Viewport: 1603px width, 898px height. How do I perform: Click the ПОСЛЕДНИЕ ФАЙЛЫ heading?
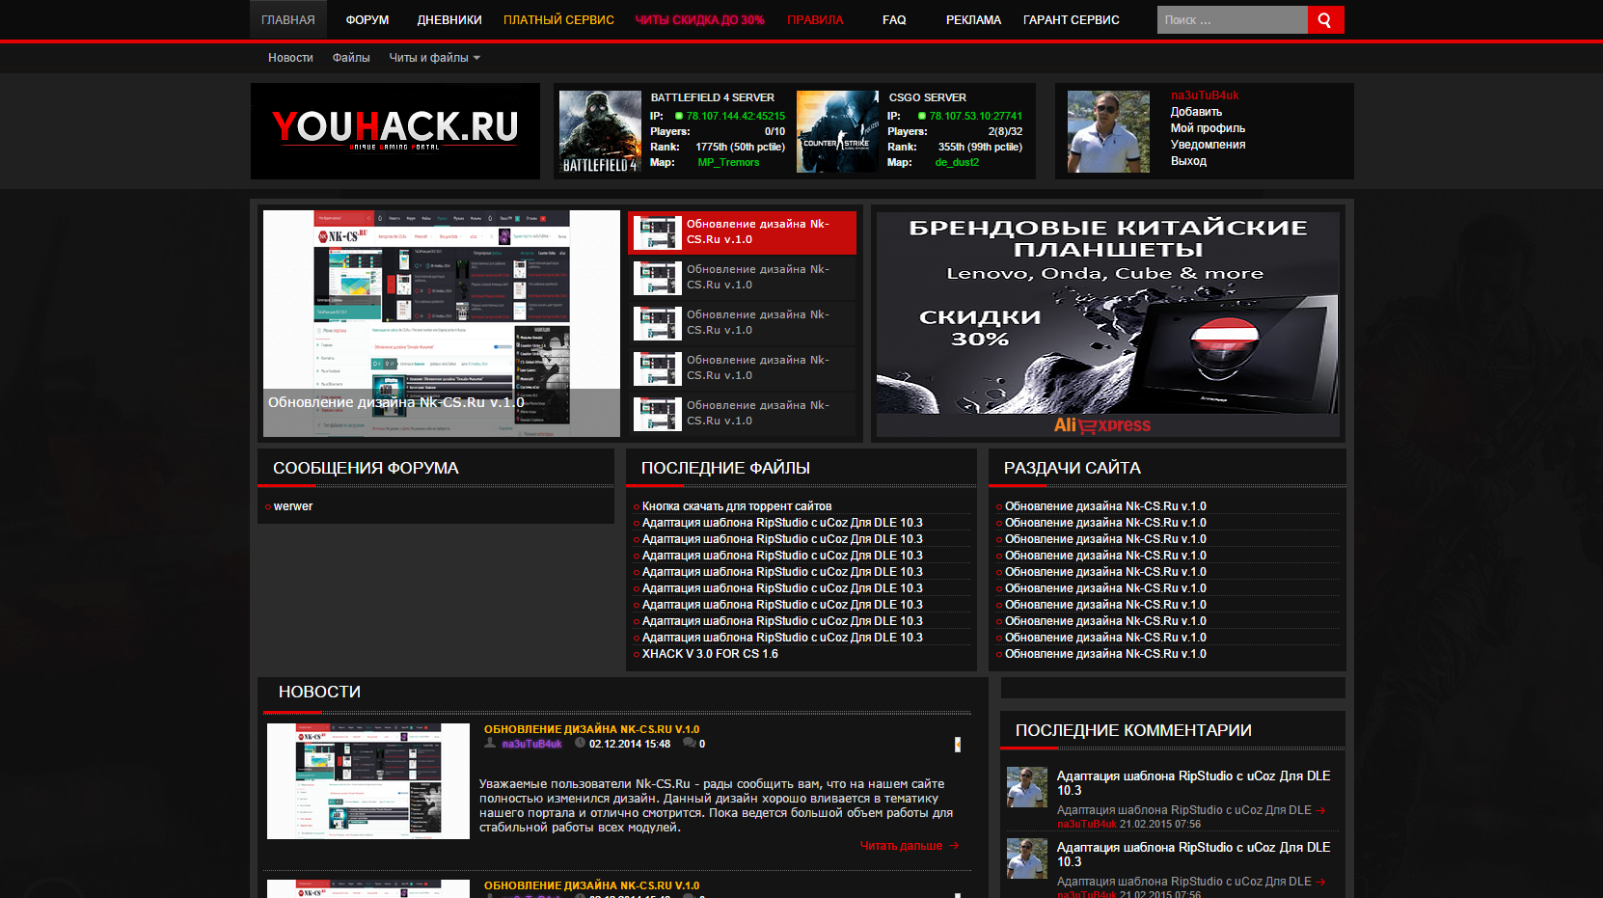[x=725, y=468]
